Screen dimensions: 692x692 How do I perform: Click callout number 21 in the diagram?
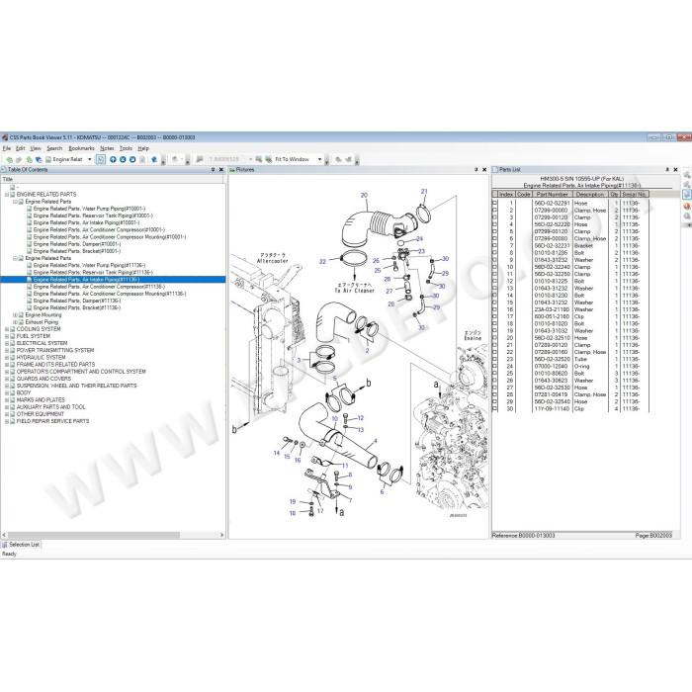424,192
